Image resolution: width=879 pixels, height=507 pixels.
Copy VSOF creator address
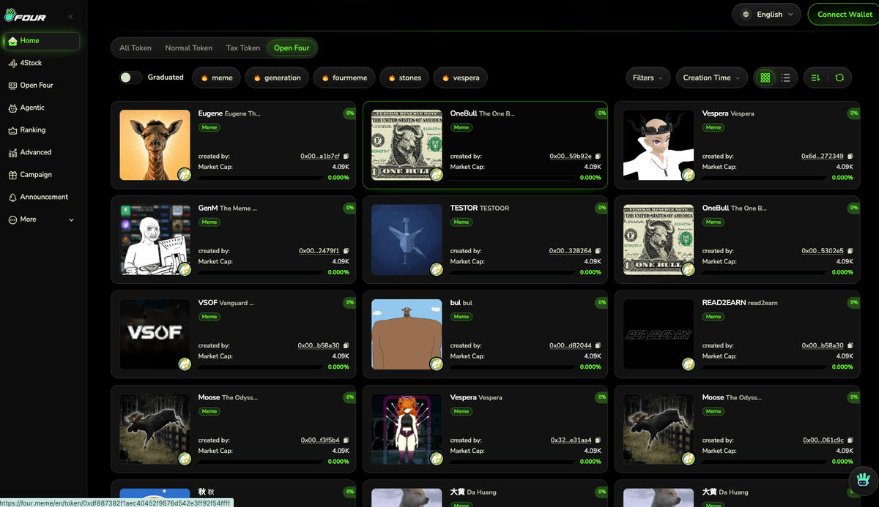click(x=346, y=345)
